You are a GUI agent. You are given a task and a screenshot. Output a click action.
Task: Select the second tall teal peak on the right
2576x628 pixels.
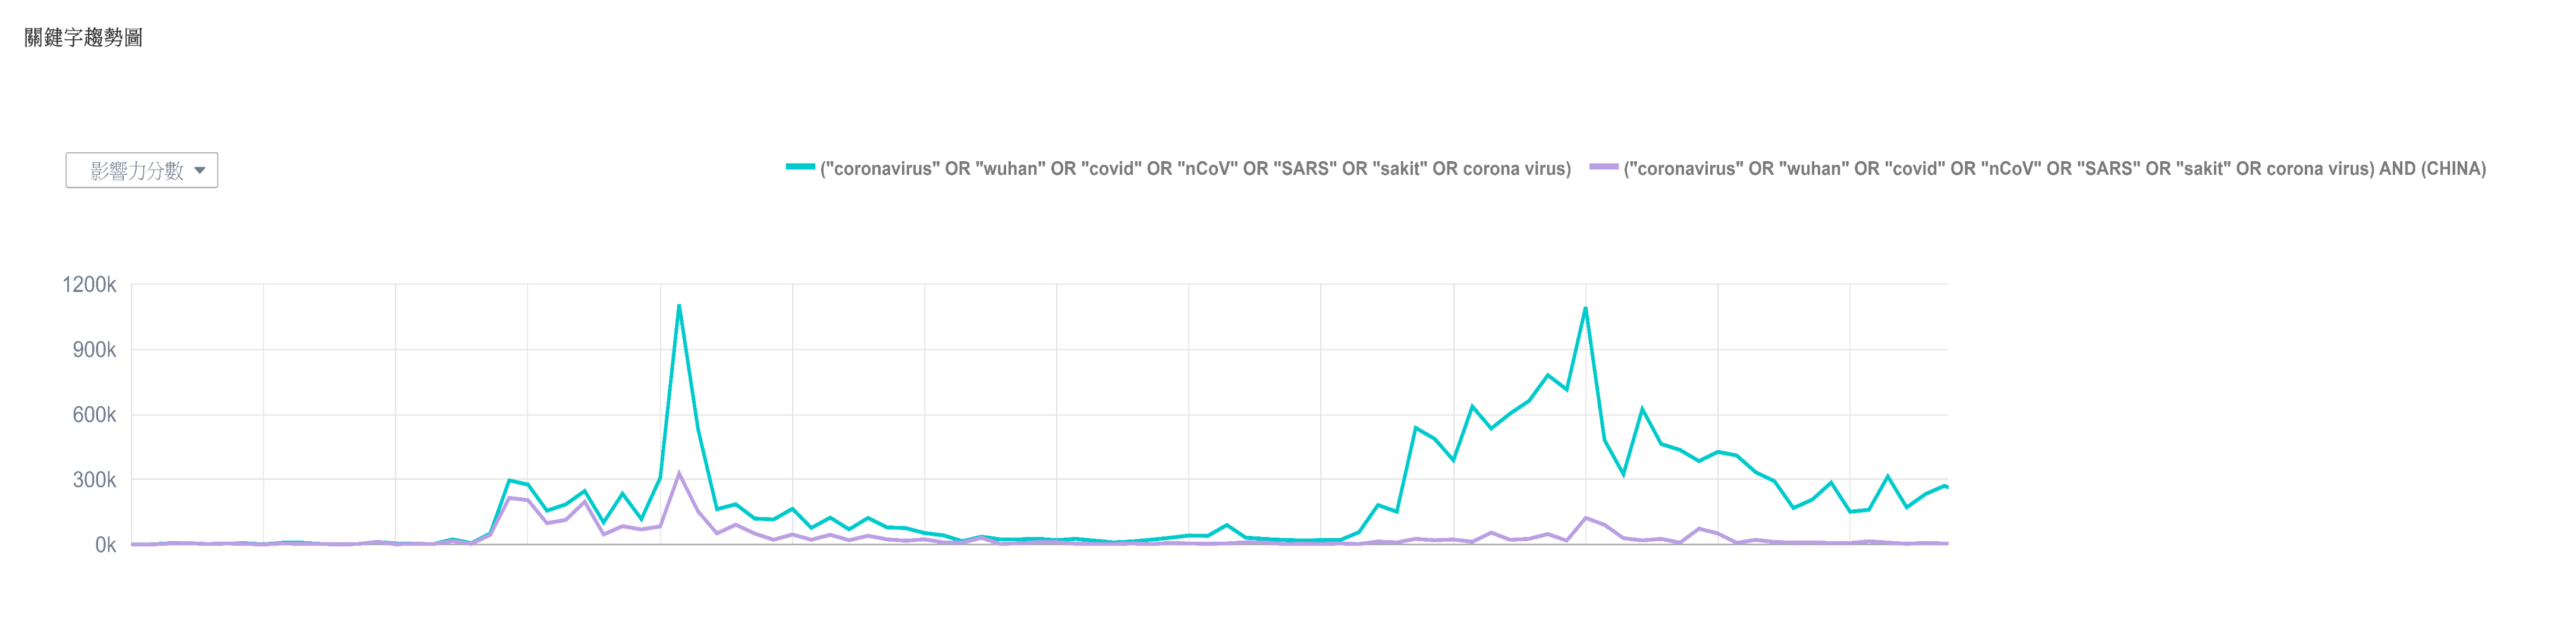click(x=1586, y=308)
